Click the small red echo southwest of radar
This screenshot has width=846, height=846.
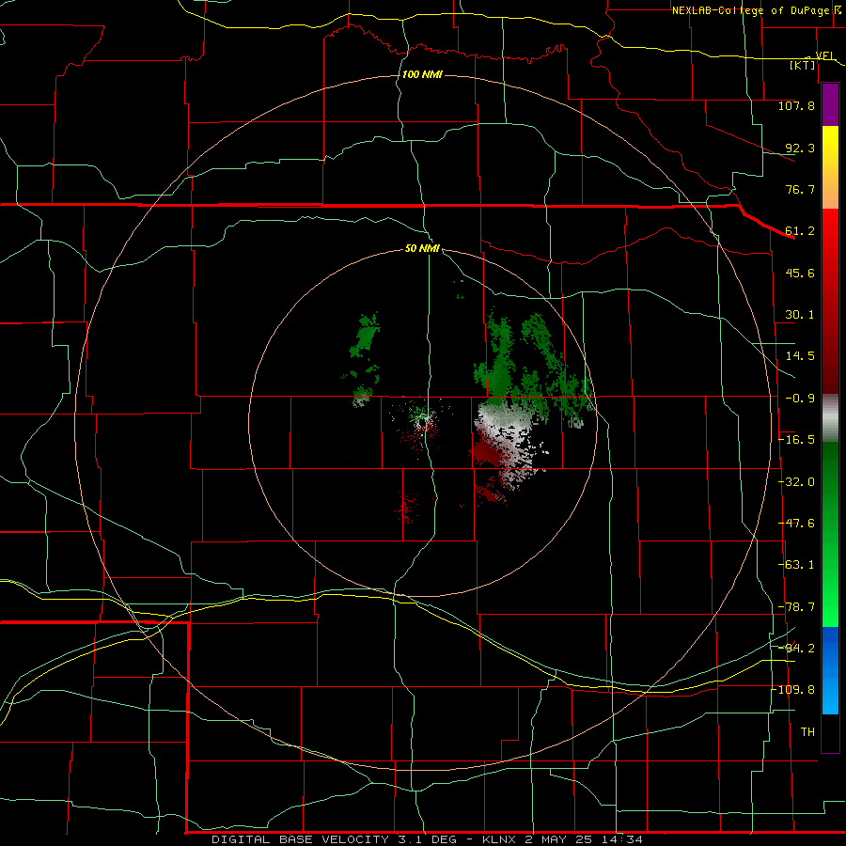(x=406, y=509)
